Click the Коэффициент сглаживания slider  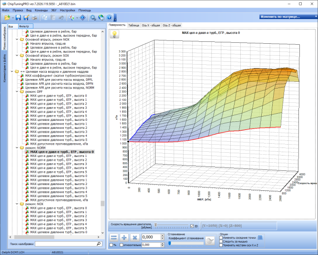pos(186,244)
